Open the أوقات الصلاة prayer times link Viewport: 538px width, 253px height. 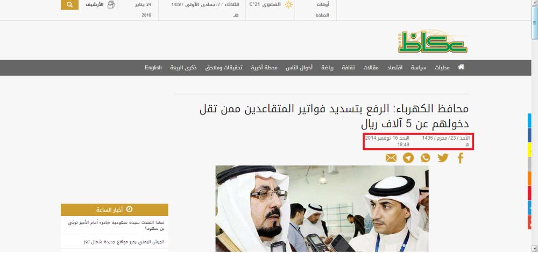pos(322,10)
